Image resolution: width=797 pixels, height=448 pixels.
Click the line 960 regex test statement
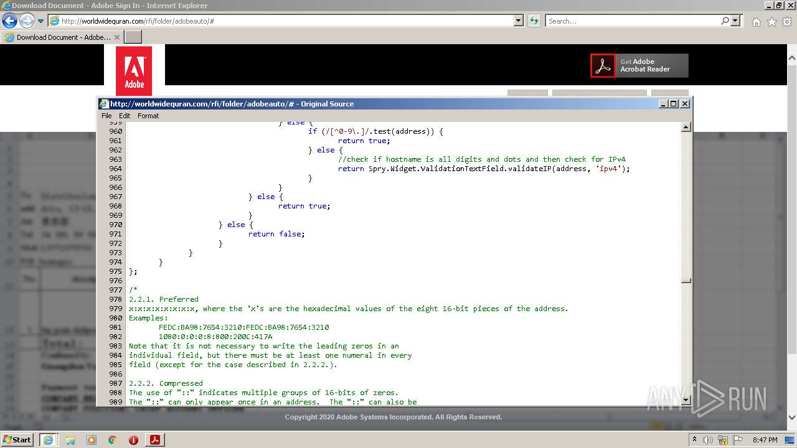click(x=375, y=131)
